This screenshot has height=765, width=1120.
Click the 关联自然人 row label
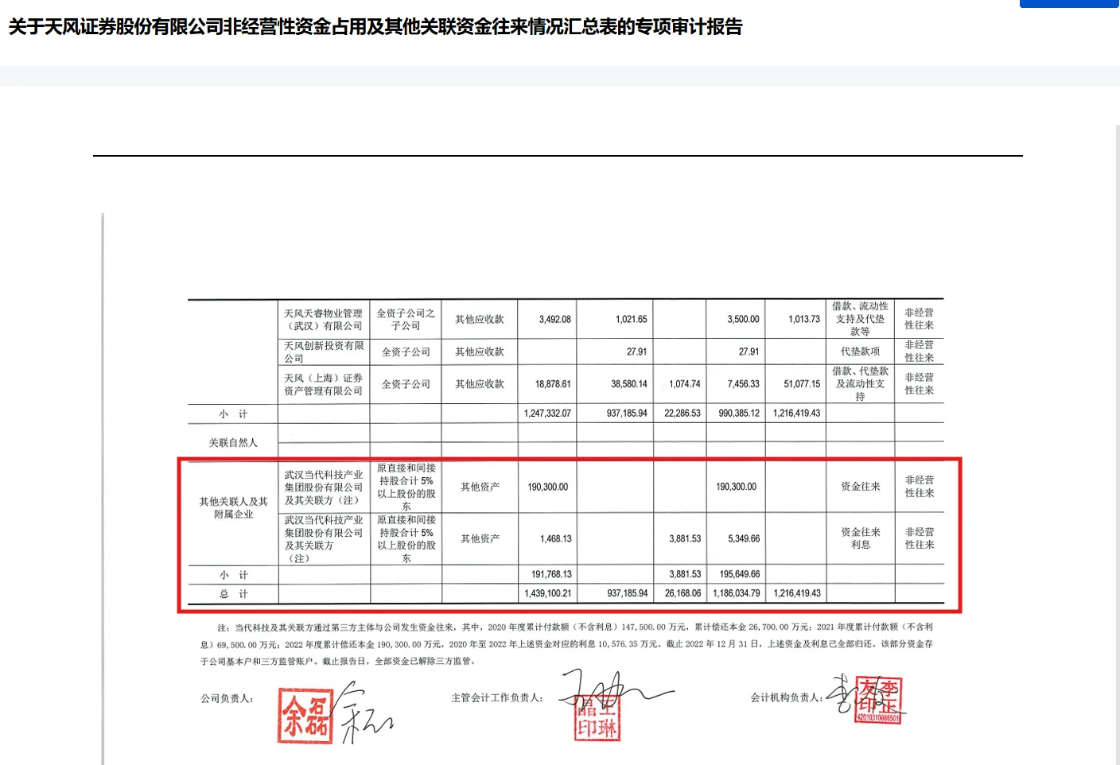coord(233,443)
